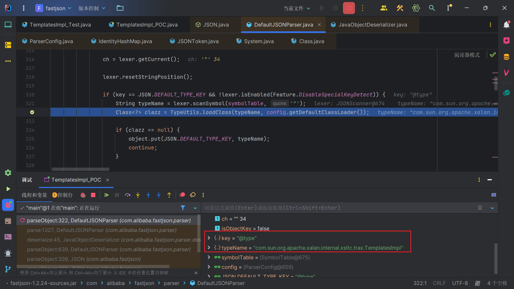Viewport: 514px width, 289px height.
Task: Open Notifications bell in right sidebar
Action: (506, 25)
